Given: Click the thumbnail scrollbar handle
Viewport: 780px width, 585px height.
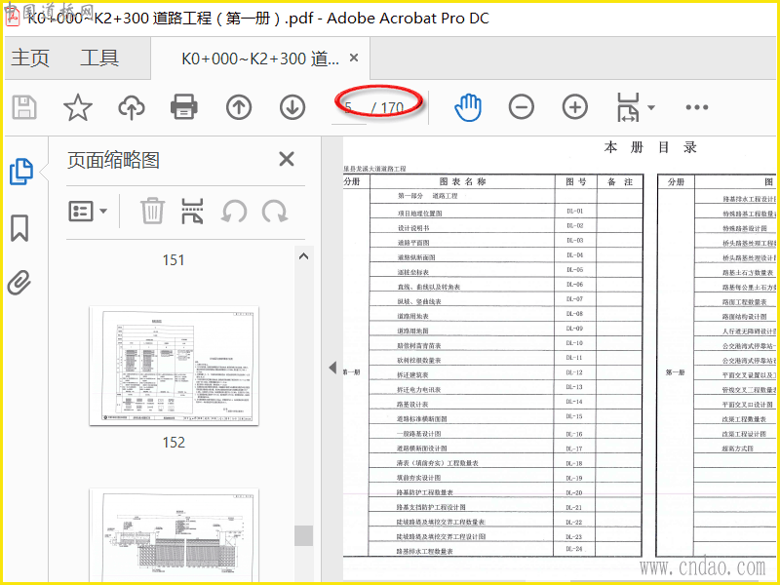Looking at the screenshot, I should (x=303, y=535).
